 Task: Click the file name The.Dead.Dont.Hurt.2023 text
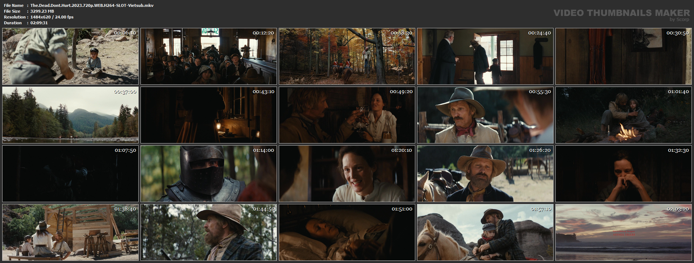92,5
